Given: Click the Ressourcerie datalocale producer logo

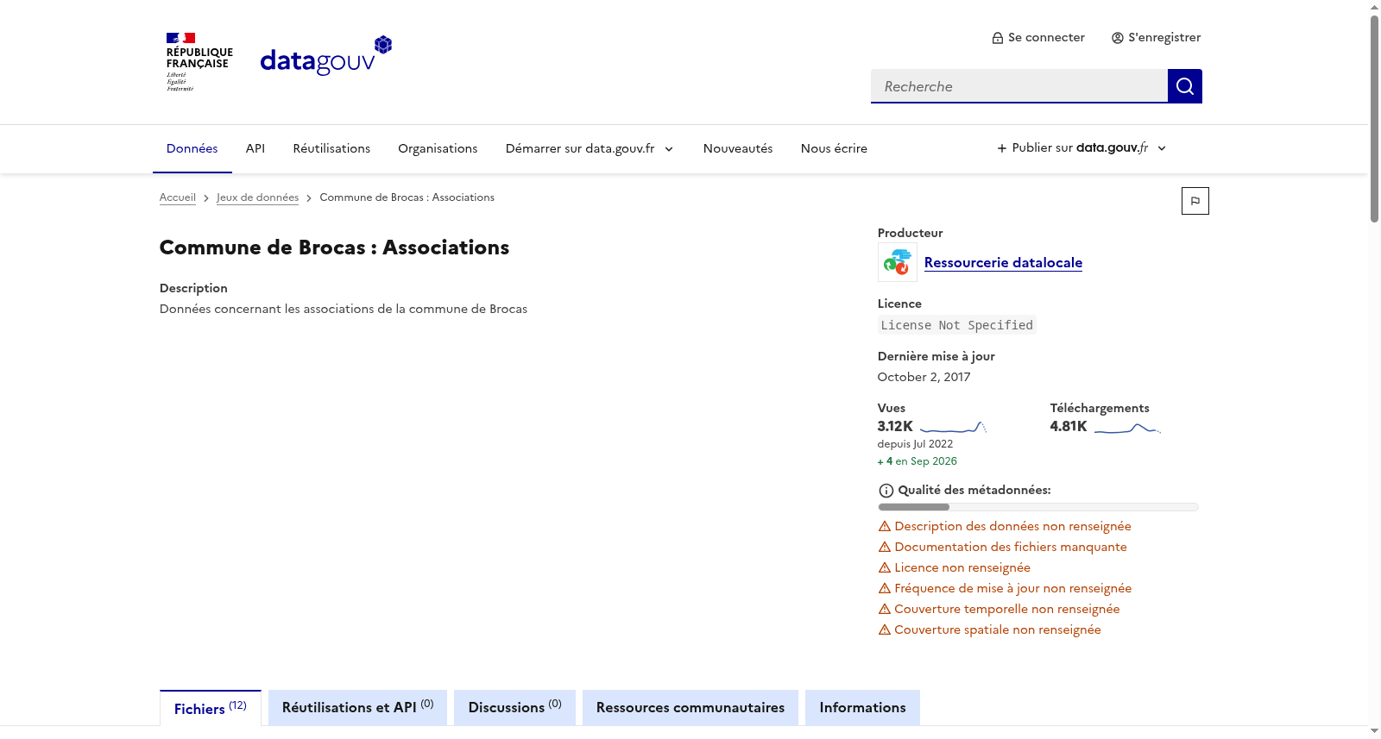Looking at the screenshot, I should pyautogui.click(x=898, y=262).
